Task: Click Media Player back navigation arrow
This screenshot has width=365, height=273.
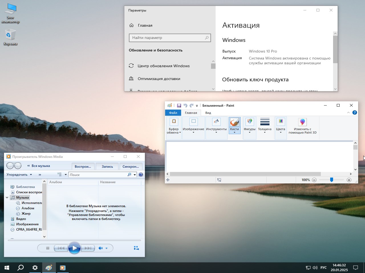Action: point(10,166)
